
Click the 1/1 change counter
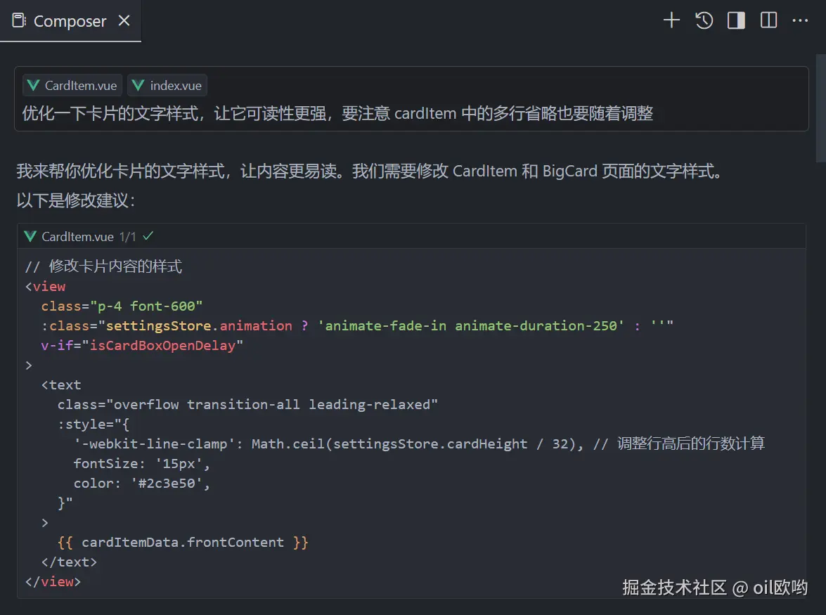(x=128, y=237)
